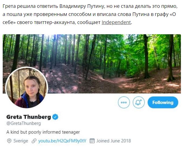Click the location pin icon
This screenshot has height=148, width=185.
(x=9, y=141)
